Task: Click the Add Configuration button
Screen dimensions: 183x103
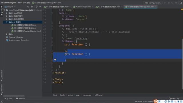Action: 153,3
